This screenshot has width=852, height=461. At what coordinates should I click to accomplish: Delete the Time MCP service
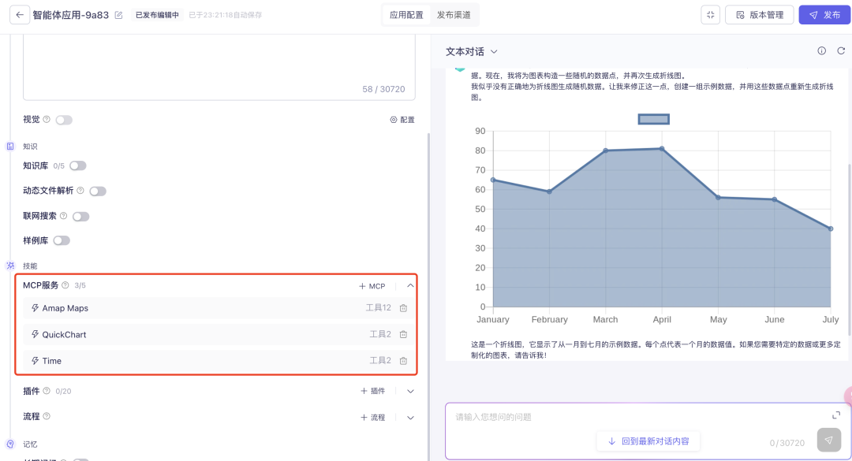pos(403,361)
